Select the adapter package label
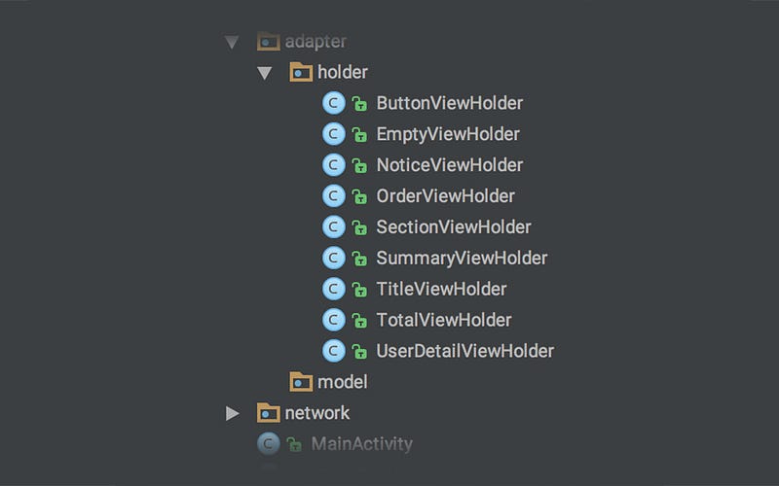This screenshot has width=779, height=486. point(315,41)
